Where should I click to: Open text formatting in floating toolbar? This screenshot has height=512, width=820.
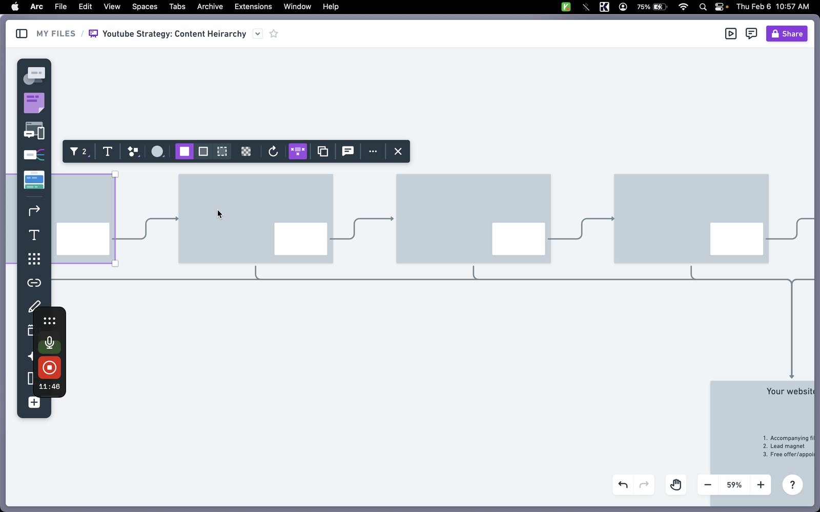tap(107, 152)
